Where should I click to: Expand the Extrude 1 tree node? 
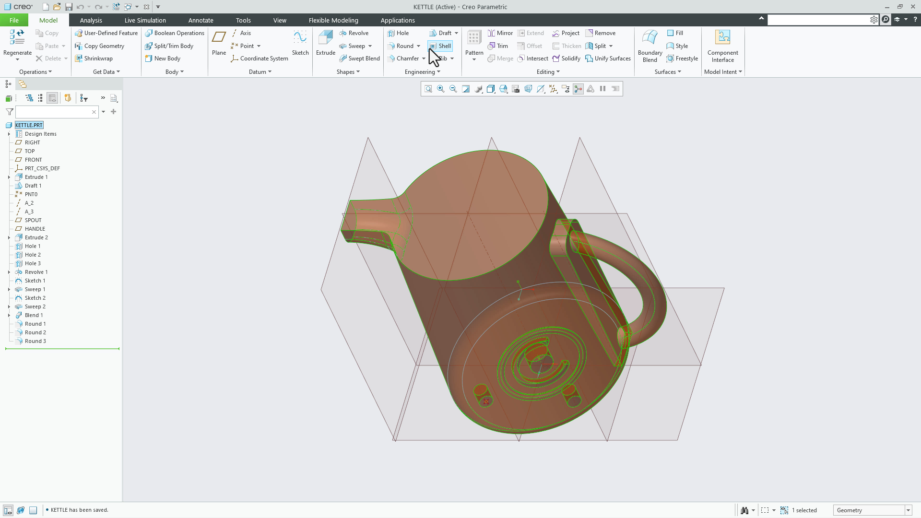[9, 177]
